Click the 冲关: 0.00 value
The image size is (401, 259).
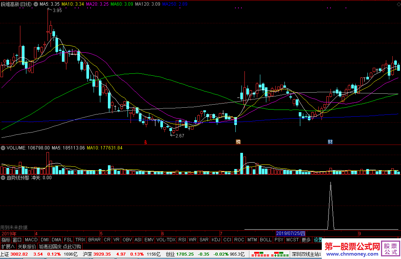41,178
